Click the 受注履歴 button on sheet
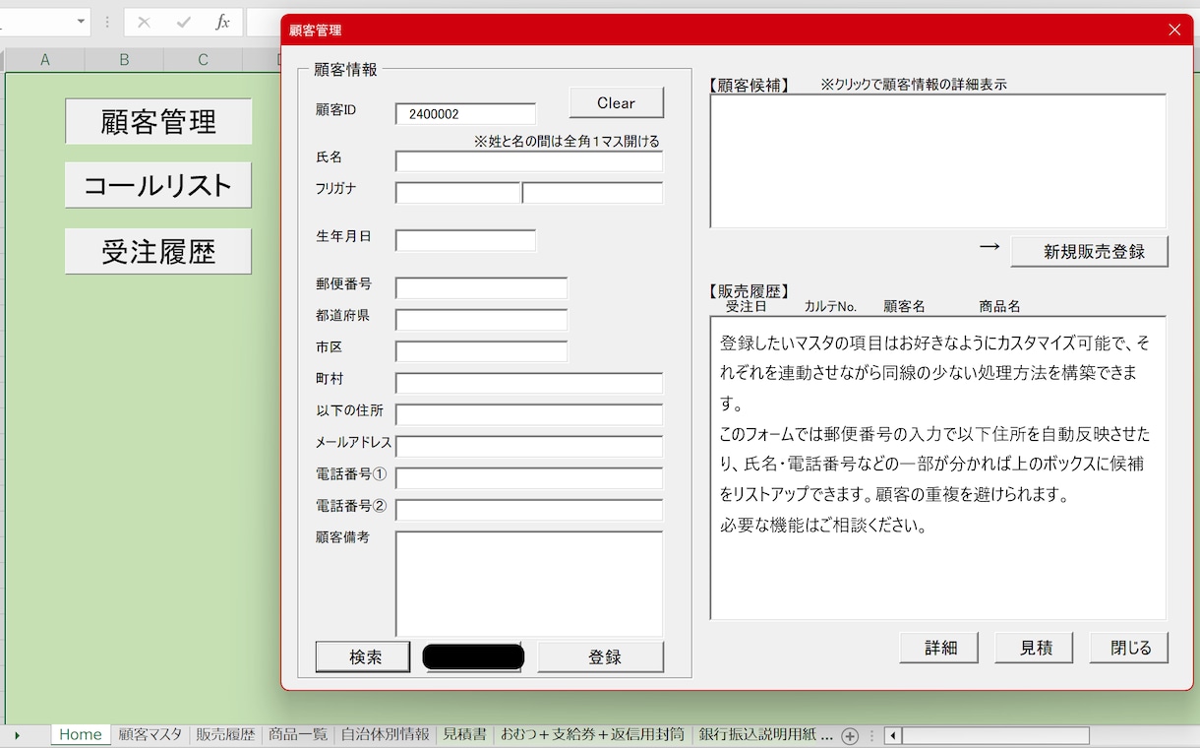The image size is (1200, 748). click(158, 251)
